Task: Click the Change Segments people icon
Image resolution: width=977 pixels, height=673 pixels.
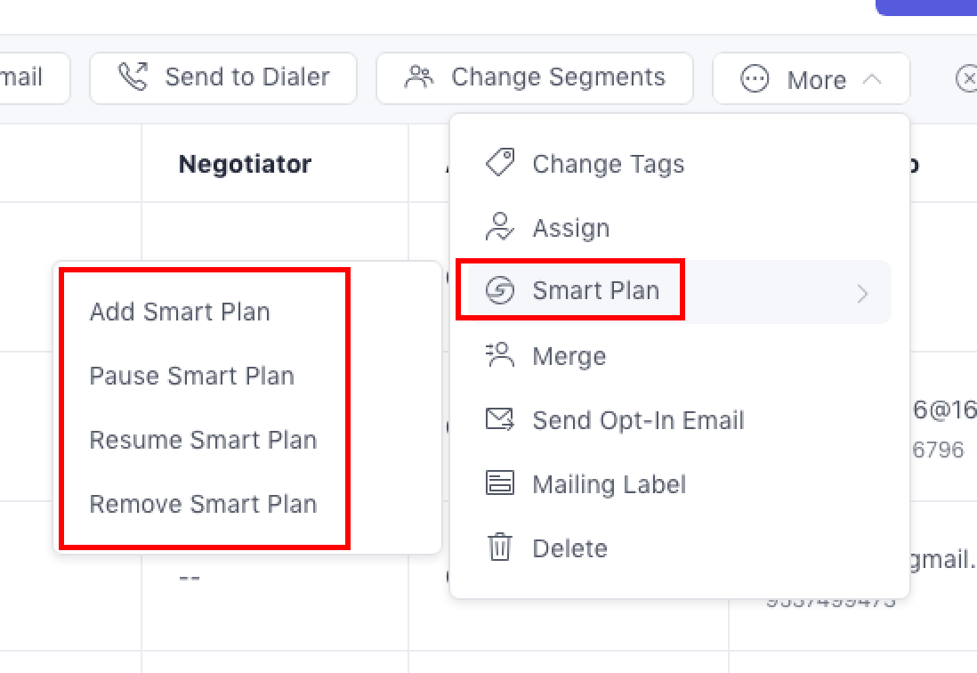Action: pyautogui.click(x=418, y=77)
